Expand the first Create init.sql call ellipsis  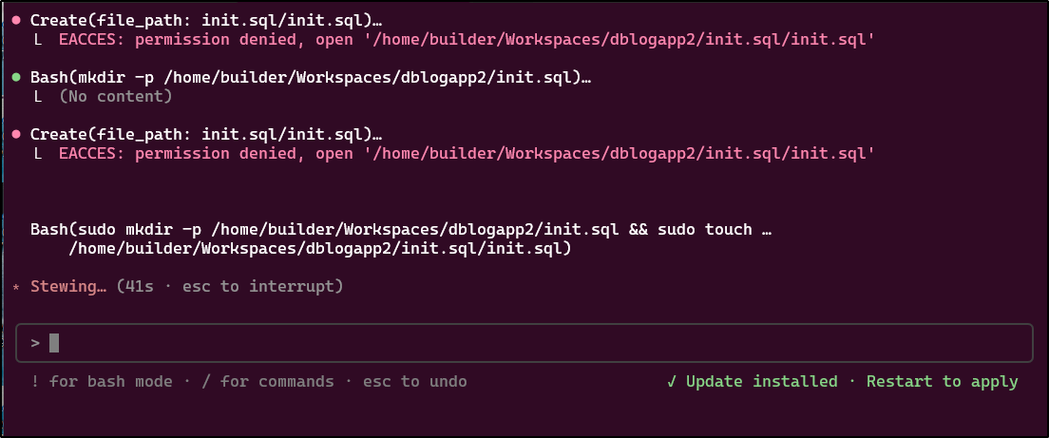(376, 22)
